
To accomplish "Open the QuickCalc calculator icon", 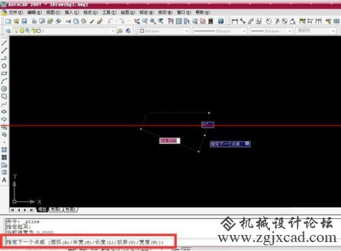I will pos(210,21).
